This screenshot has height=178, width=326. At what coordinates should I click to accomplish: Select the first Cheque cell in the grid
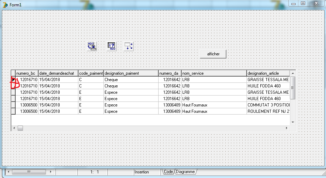[x=131, y=80]
